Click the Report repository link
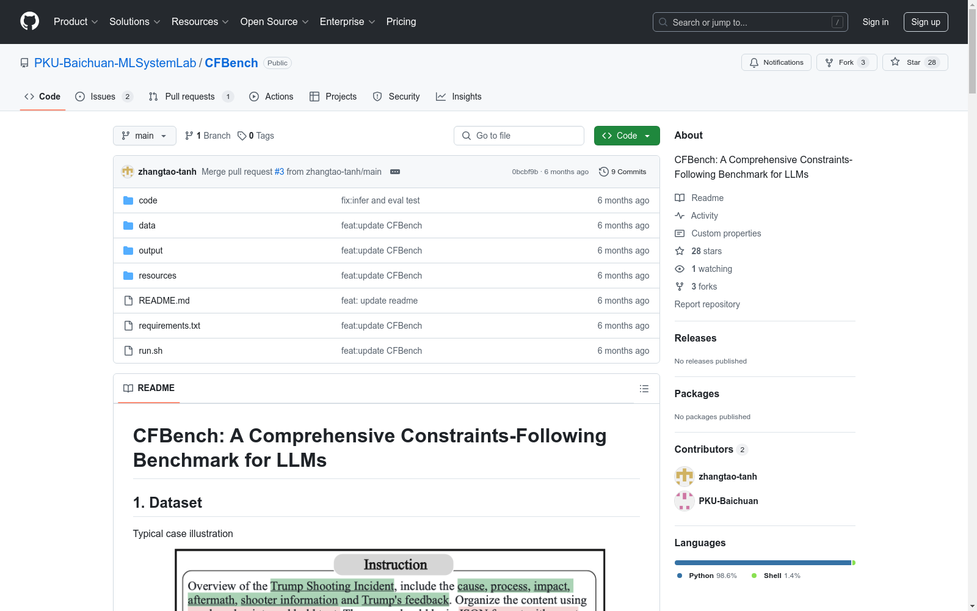Screen dimensions: 977x611 (x=707, y=304)
